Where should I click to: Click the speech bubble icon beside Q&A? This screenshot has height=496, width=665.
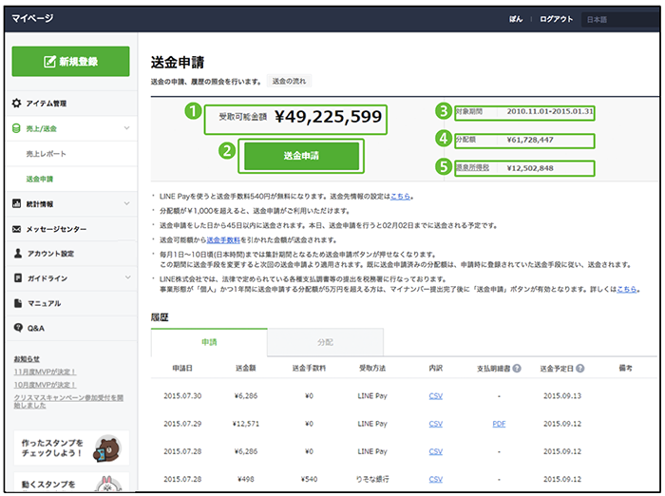pyautogui.click(x=18, y=328)
